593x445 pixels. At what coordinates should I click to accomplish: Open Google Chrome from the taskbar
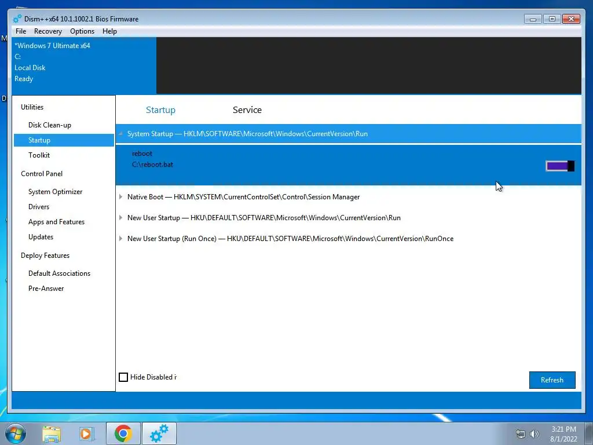[123, 433]
